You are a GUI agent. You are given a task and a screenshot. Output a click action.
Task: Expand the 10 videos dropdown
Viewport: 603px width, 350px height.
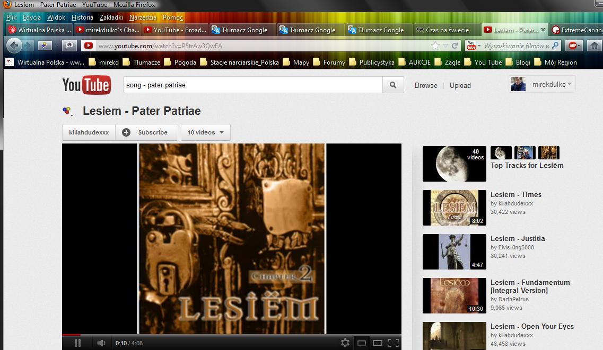pyautogui.click(x=205, y=132)
